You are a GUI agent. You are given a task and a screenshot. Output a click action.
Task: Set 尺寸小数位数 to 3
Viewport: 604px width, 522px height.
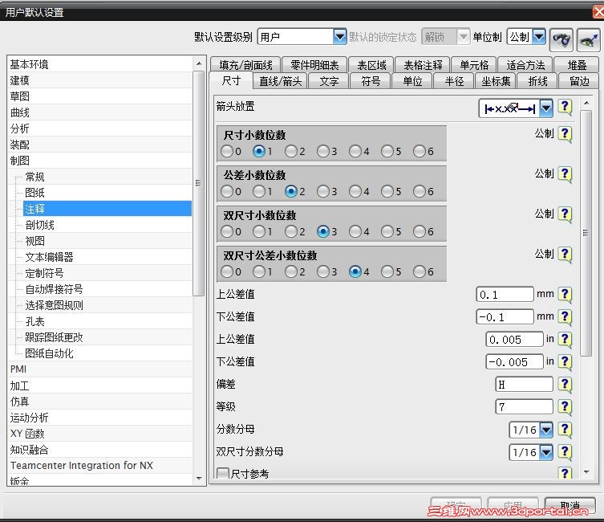(322, 151)
